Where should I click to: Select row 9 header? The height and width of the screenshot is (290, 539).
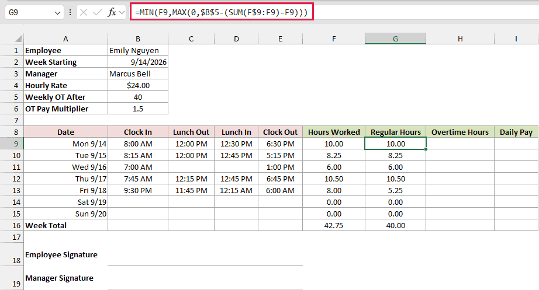pos(12,144)
